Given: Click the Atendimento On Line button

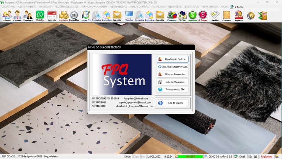Looking at the screenshot, I should 173,59.
